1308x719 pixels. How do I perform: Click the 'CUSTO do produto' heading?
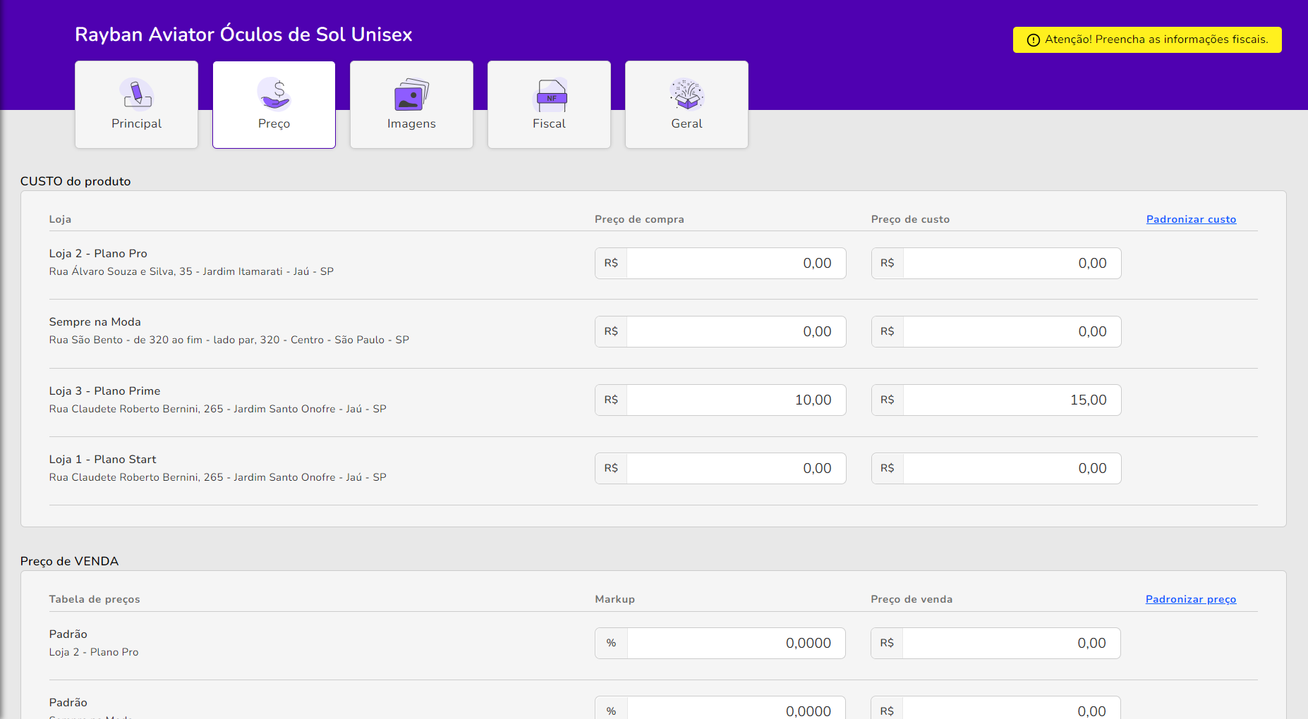pyautogui.click(x=75, y=181)
